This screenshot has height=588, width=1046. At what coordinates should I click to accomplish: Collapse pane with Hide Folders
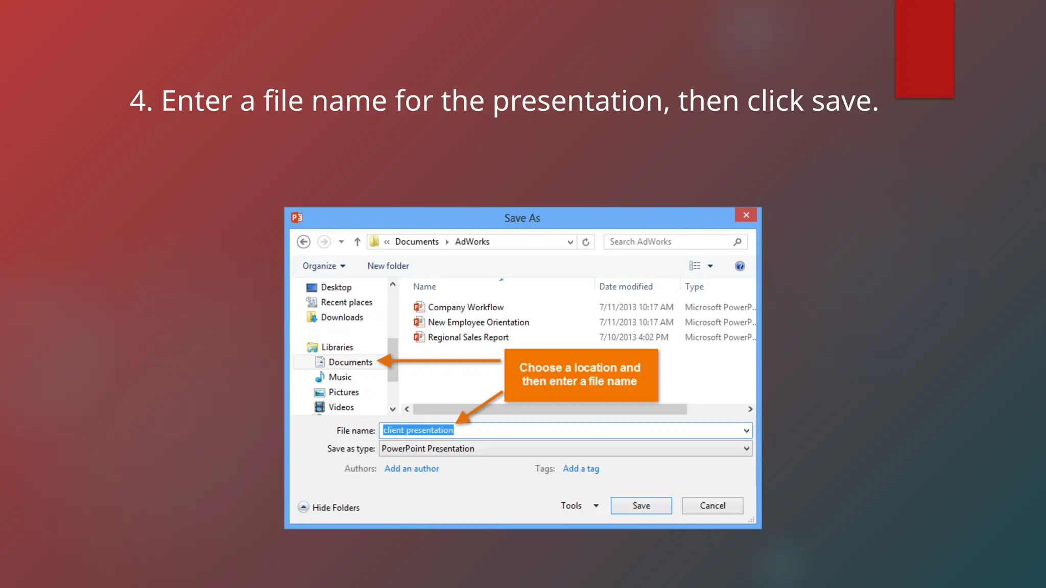click(329, 507)
